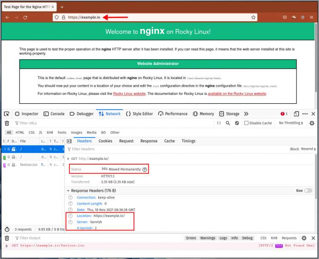Viewport: 319px width, 259px height.
Task: Enable the Disable Cache checkbox
Action: [x=246, y=123]
